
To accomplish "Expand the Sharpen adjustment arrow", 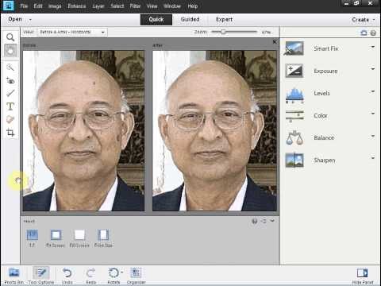I will (373, 158).
